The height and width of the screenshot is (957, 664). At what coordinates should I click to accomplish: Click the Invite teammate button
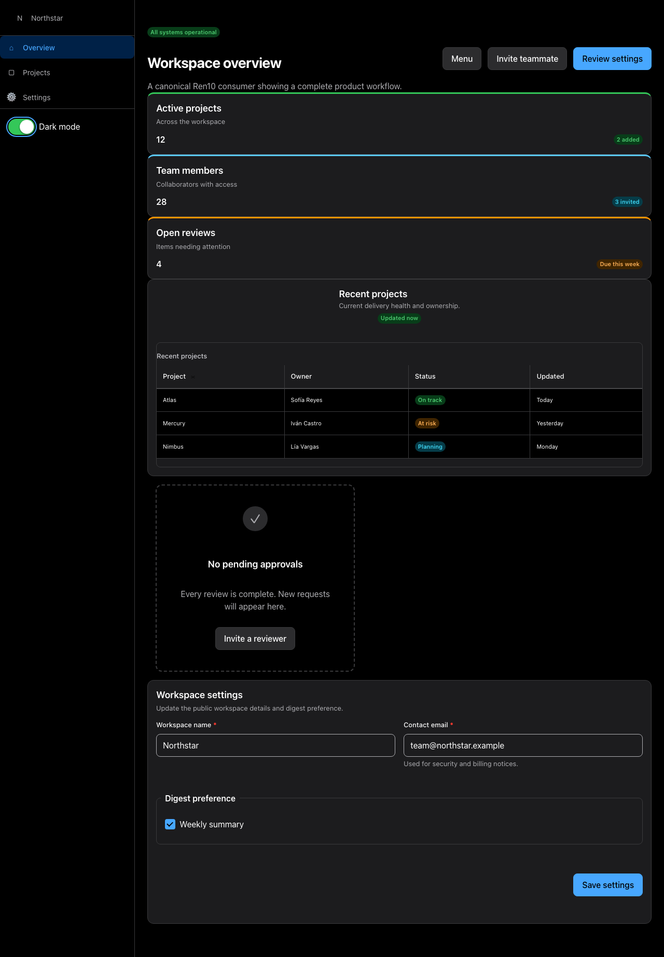(527, 59)
